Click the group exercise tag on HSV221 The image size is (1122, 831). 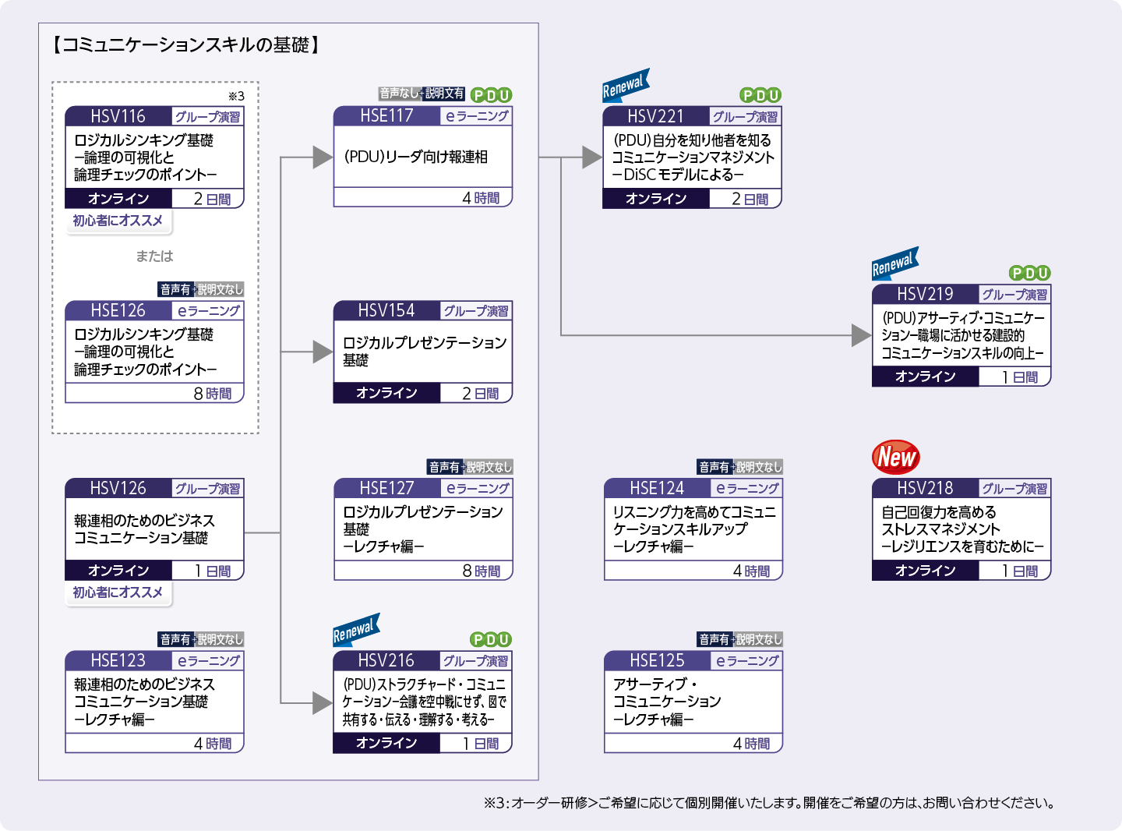point(745,117)
